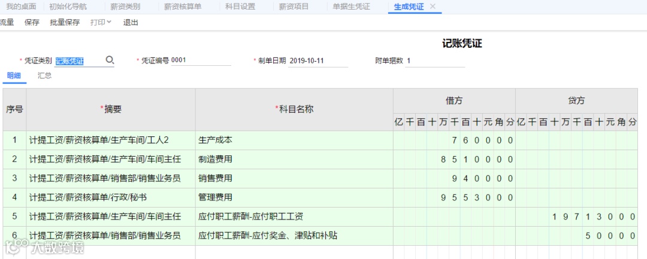Viewport: 647px width, 259px height.
Task: Select row number 4 cell
Action: (x=14, y=197)
